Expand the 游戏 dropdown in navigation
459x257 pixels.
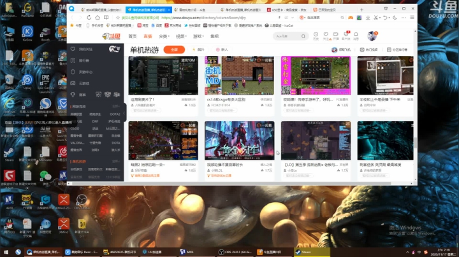pos(198,36)
